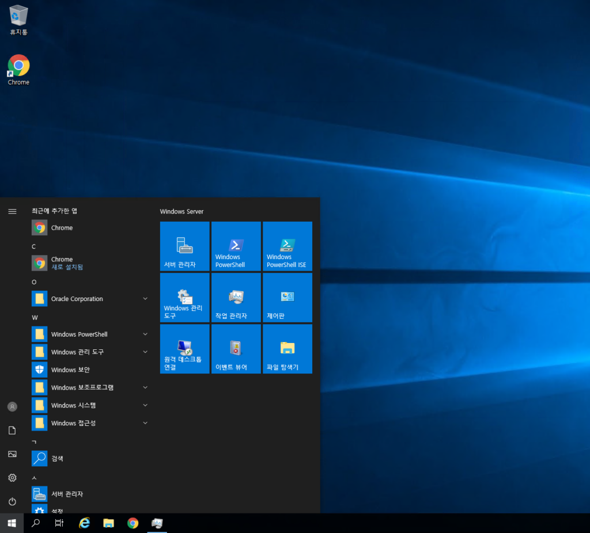Image resolution: width=590 pixels, height=533 pixels.
Task: Open the 이벤트 뷰어 tile
Action: coord(236,349)
